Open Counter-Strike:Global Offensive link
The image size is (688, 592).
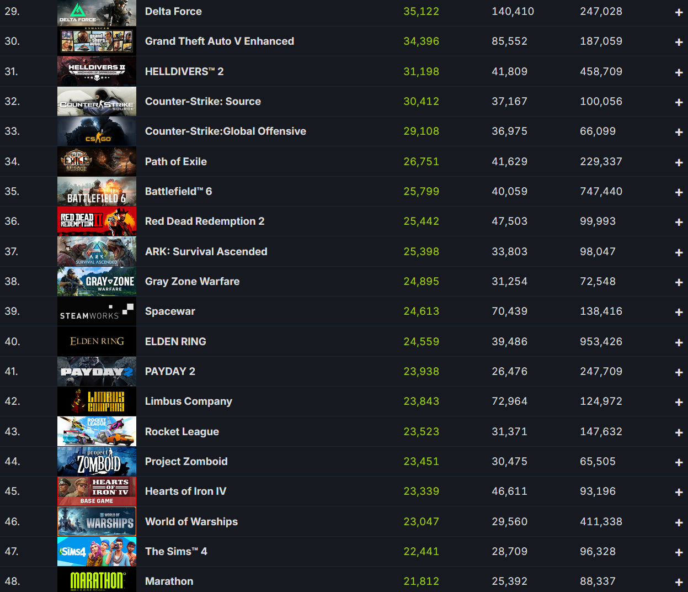(x=226, y=131)
